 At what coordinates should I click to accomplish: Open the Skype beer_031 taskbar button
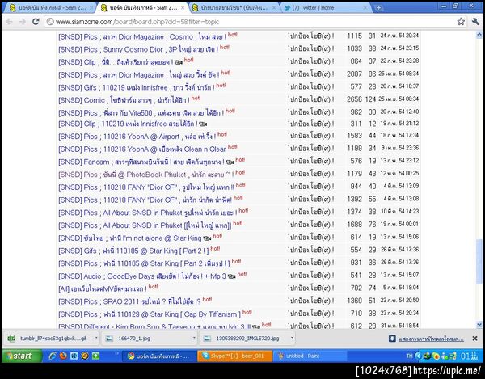coord(234,356)
